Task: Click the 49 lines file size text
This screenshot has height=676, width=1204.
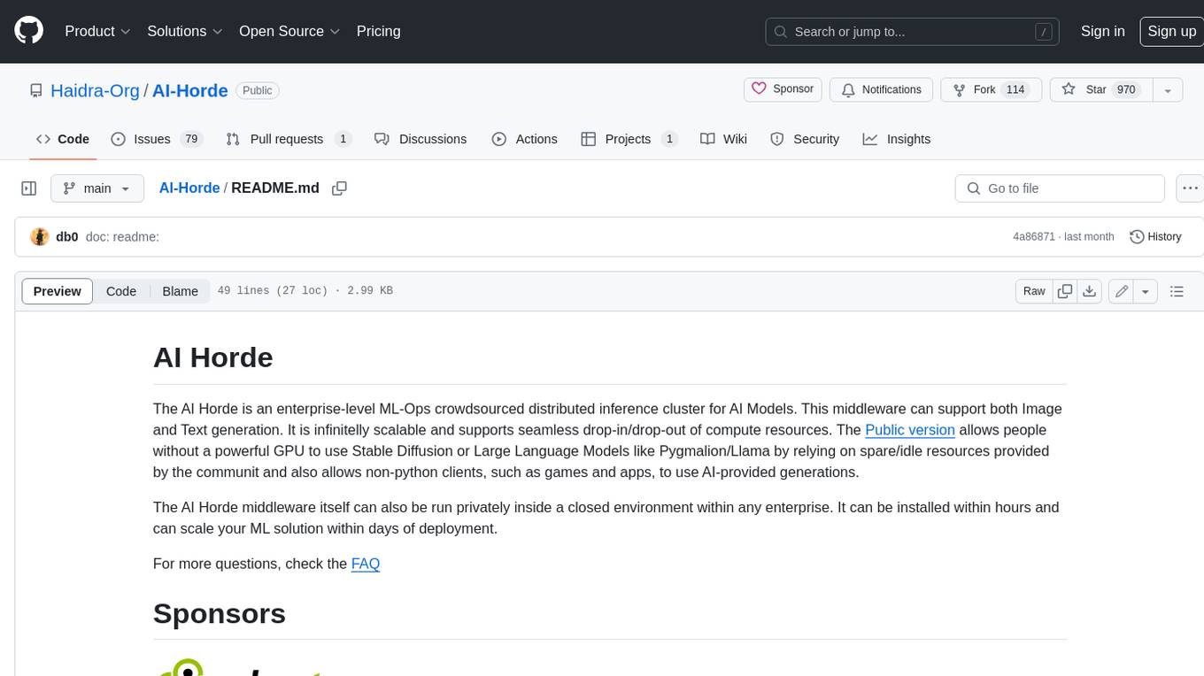Action: click(305, 291)
